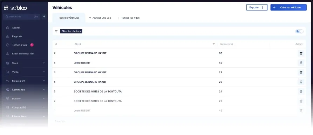Viewport: 313px width, 135px height.
Task: Click Filtrer les résultats button
Action: 71,31
